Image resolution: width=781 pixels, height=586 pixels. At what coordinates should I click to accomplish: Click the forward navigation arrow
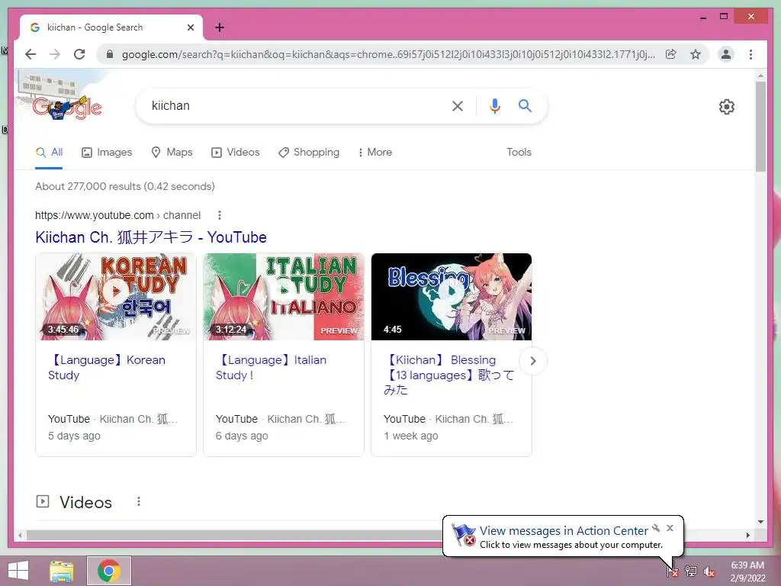tap(55, 54)
